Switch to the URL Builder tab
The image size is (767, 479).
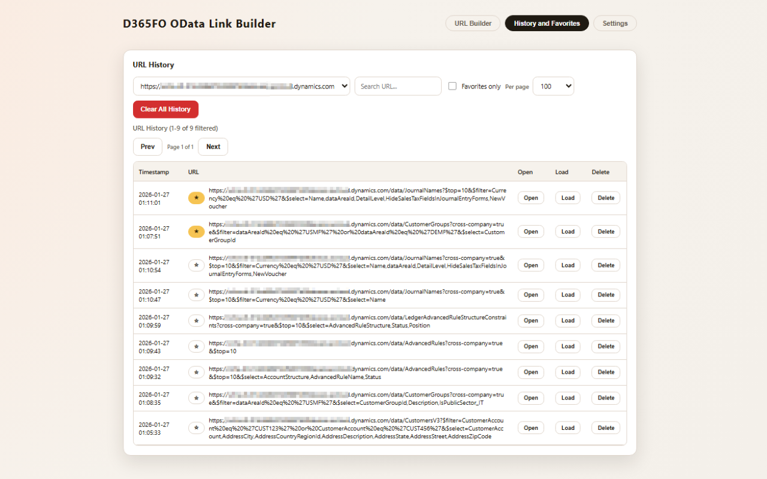click(473, 23)
